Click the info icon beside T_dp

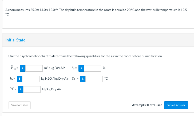coord(83,79)
